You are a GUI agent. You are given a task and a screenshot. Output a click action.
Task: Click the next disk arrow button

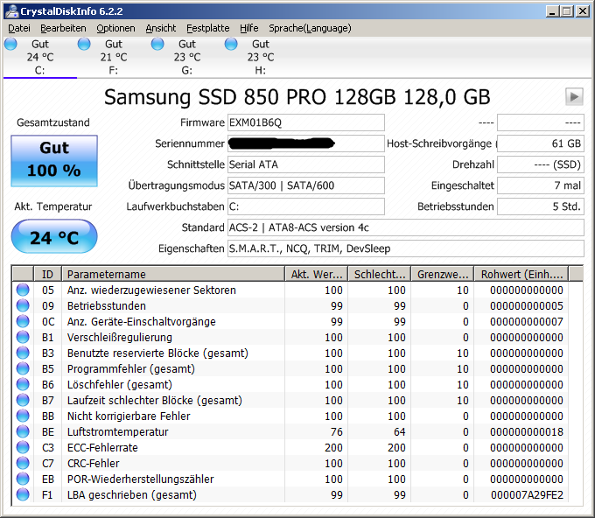[x=574, y=97]
